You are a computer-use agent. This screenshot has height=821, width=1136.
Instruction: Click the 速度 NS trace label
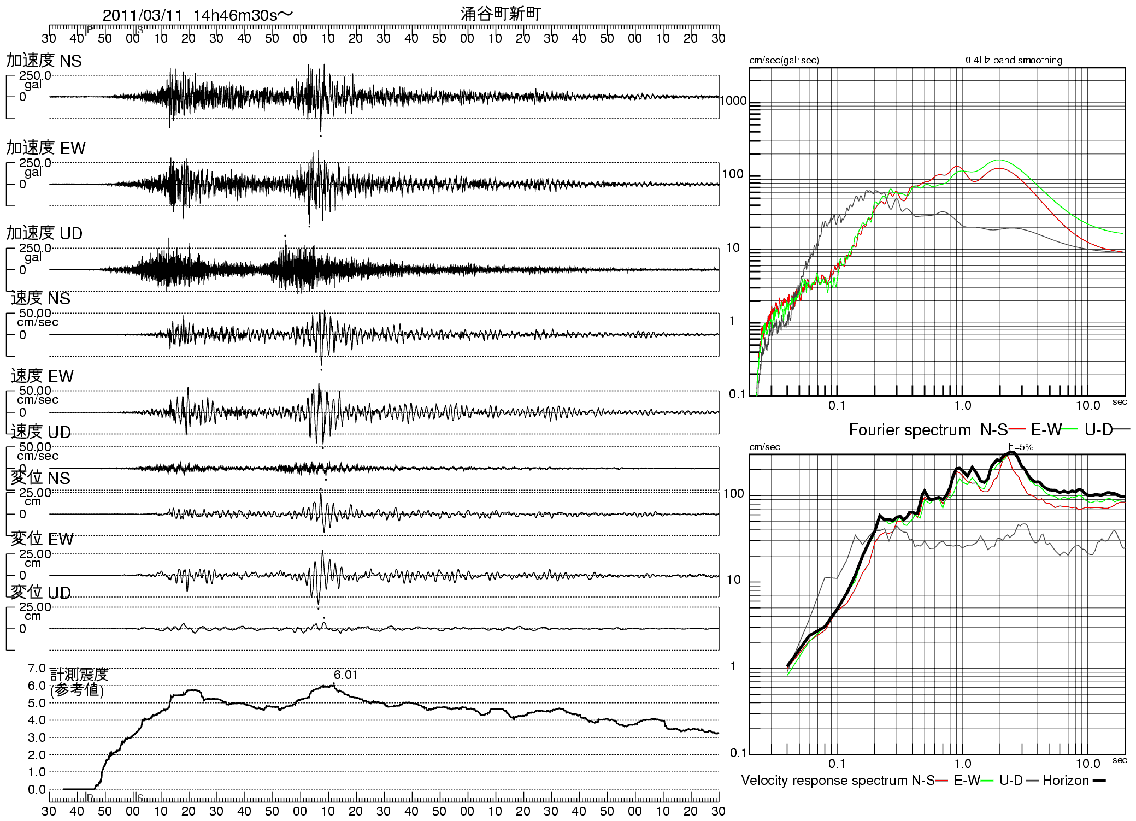(x=41, y=298)
